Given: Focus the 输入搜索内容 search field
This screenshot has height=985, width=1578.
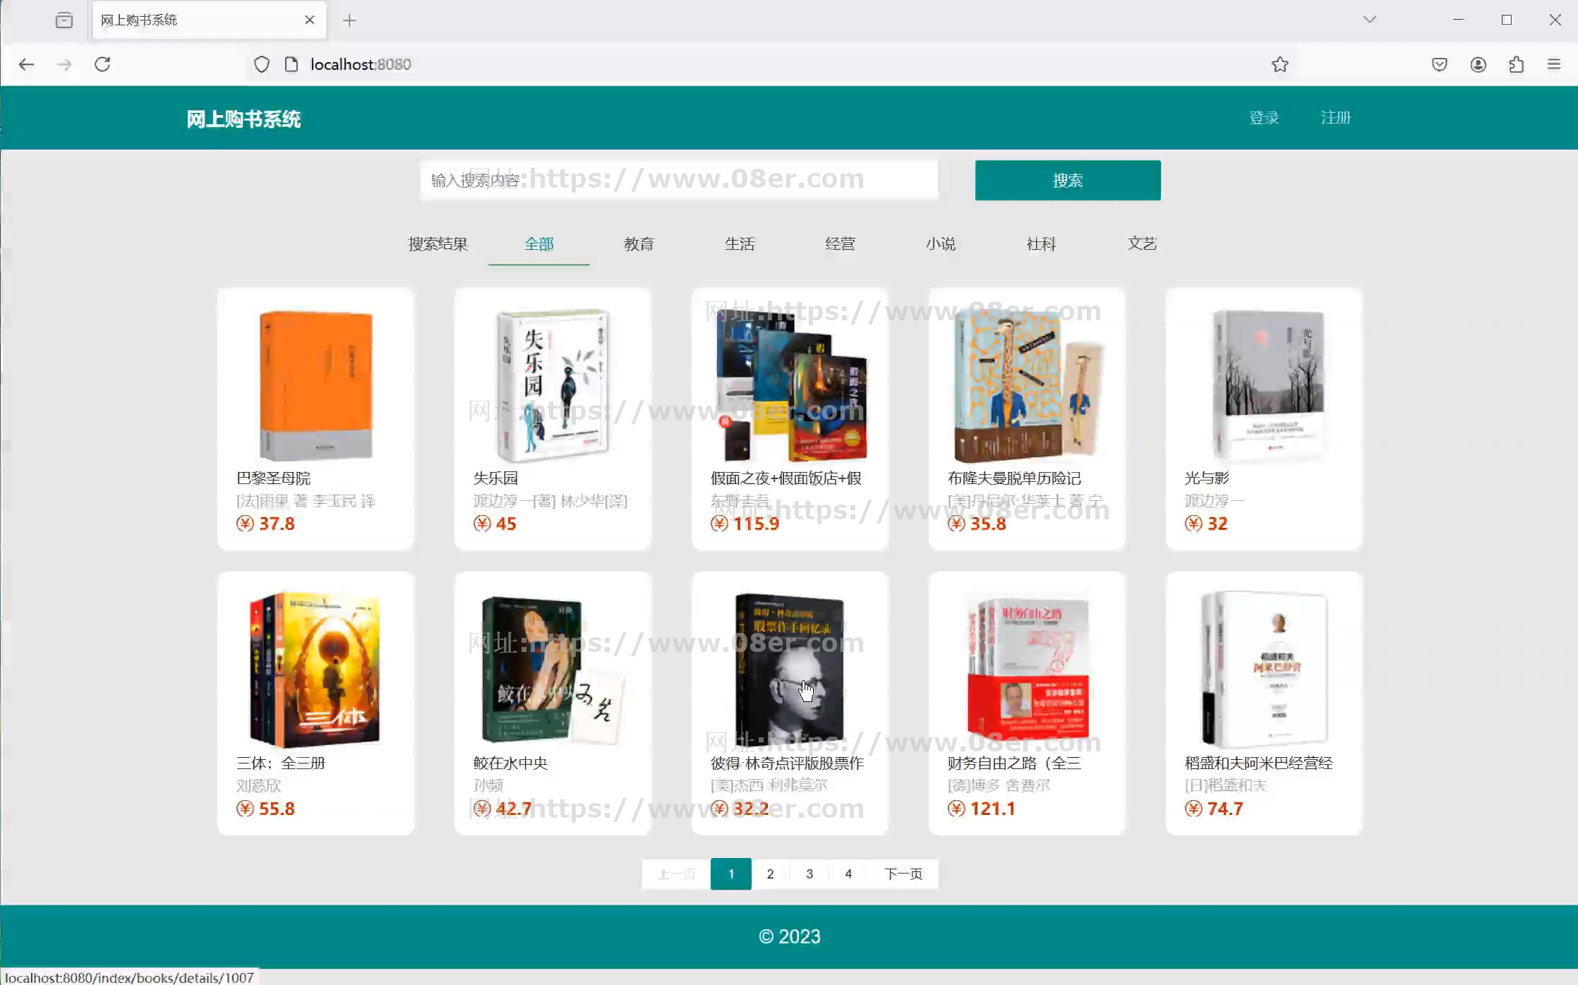Looking at the screenshot, I should 679,180.
